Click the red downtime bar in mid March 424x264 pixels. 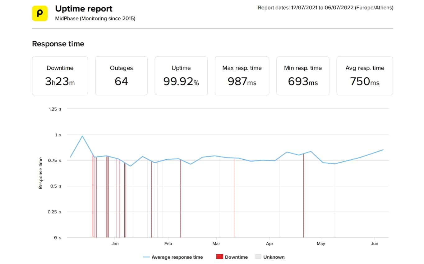pos(234,198)
